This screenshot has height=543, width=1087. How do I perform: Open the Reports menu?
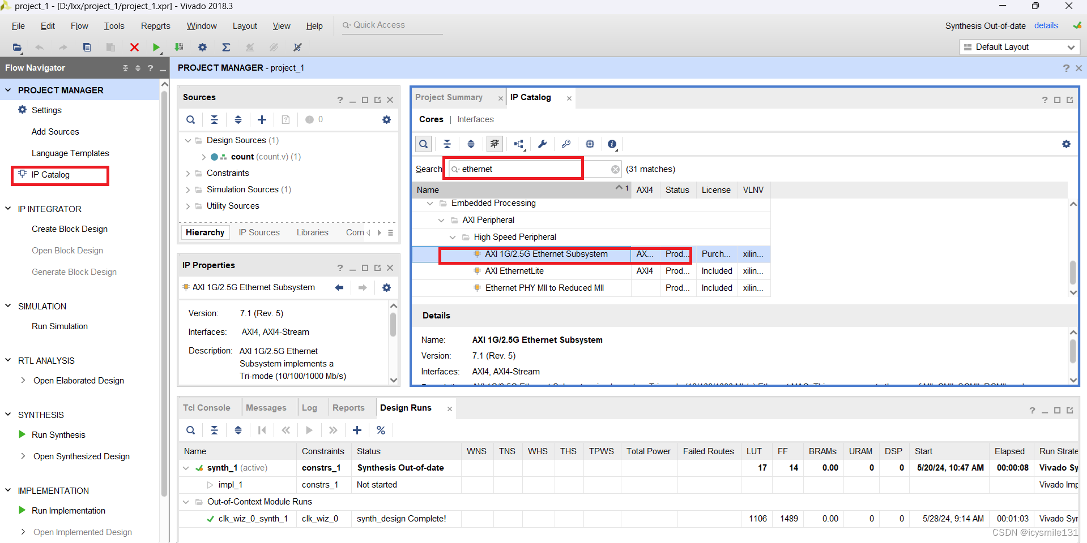click(155, 26)
